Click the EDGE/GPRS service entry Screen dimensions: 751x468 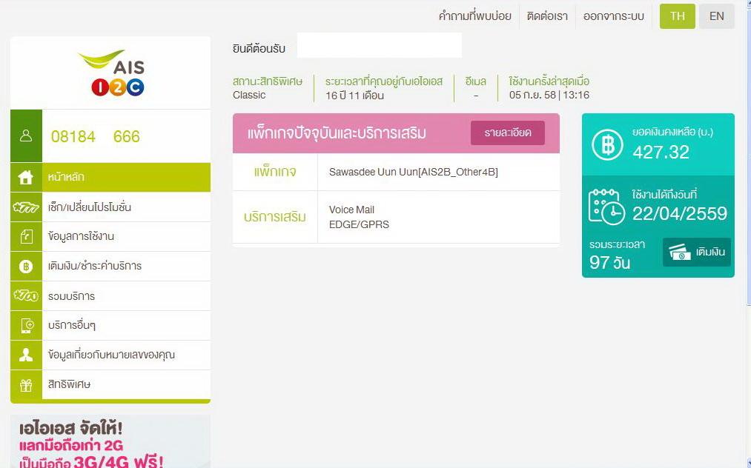tap(359, 224)
